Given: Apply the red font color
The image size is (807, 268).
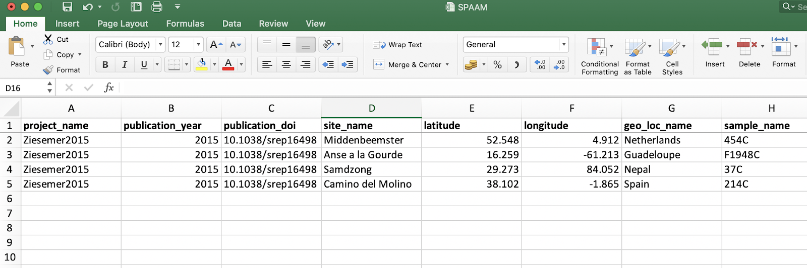Looking at the screenshot, I should (x=228, y=64).
